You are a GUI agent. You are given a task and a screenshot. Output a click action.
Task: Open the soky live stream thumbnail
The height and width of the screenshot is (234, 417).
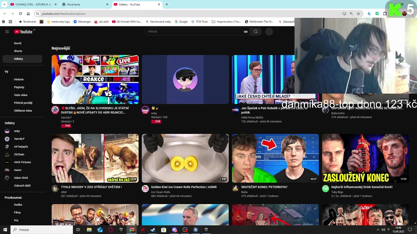185,79
